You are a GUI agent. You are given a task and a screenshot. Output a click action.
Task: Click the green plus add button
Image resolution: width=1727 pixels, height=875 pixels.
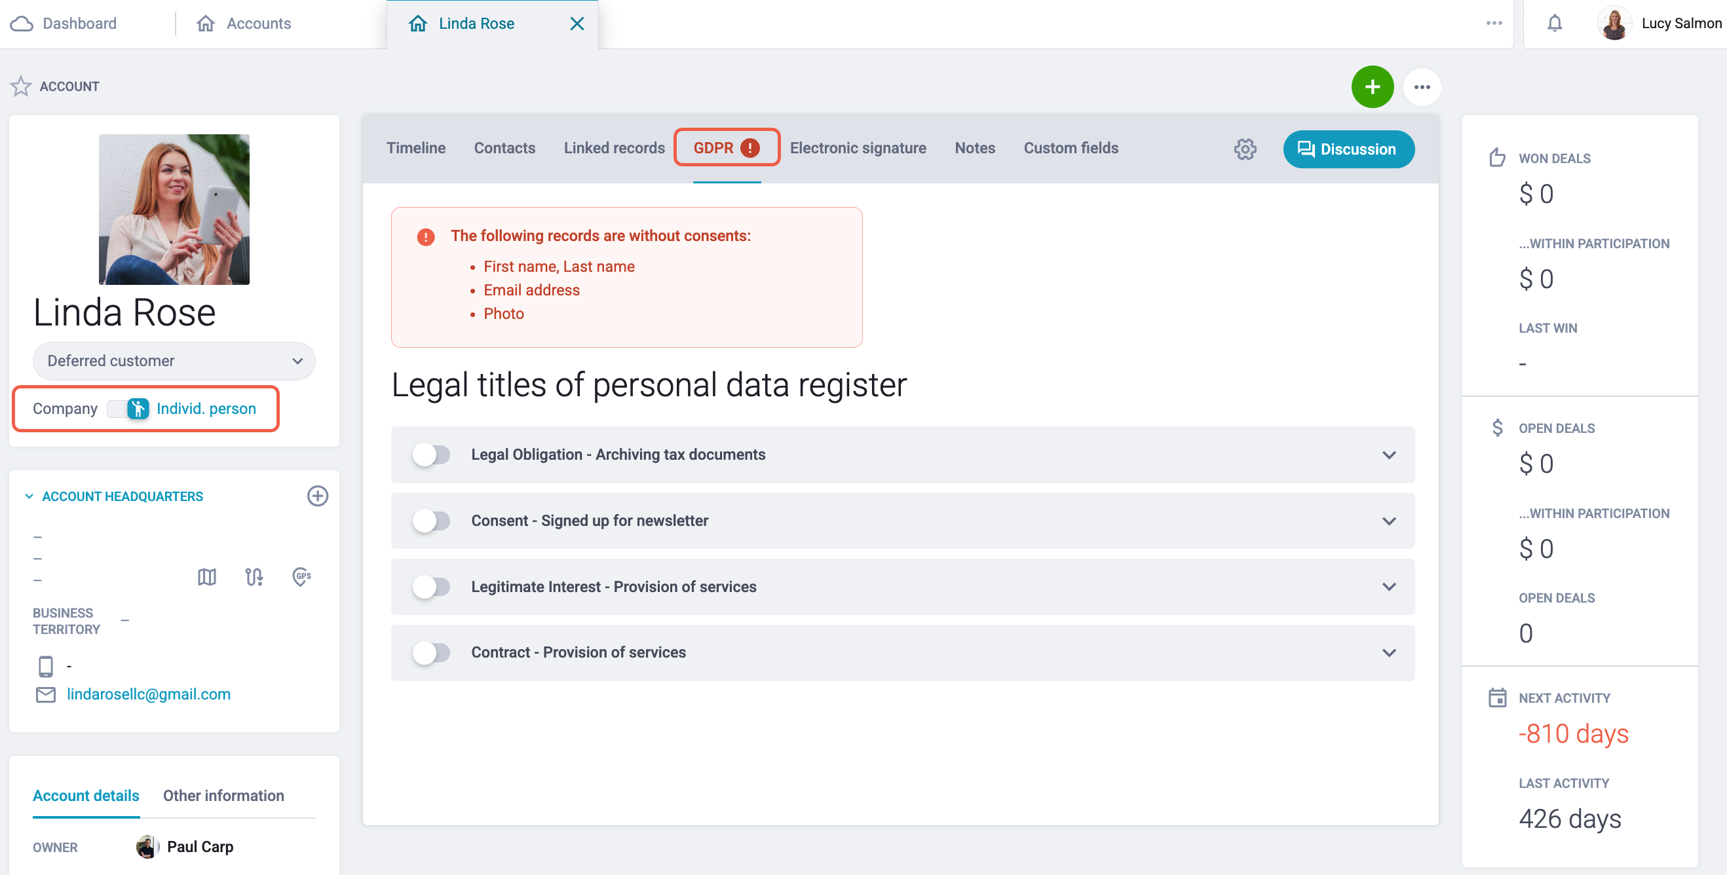[1372, 87]
